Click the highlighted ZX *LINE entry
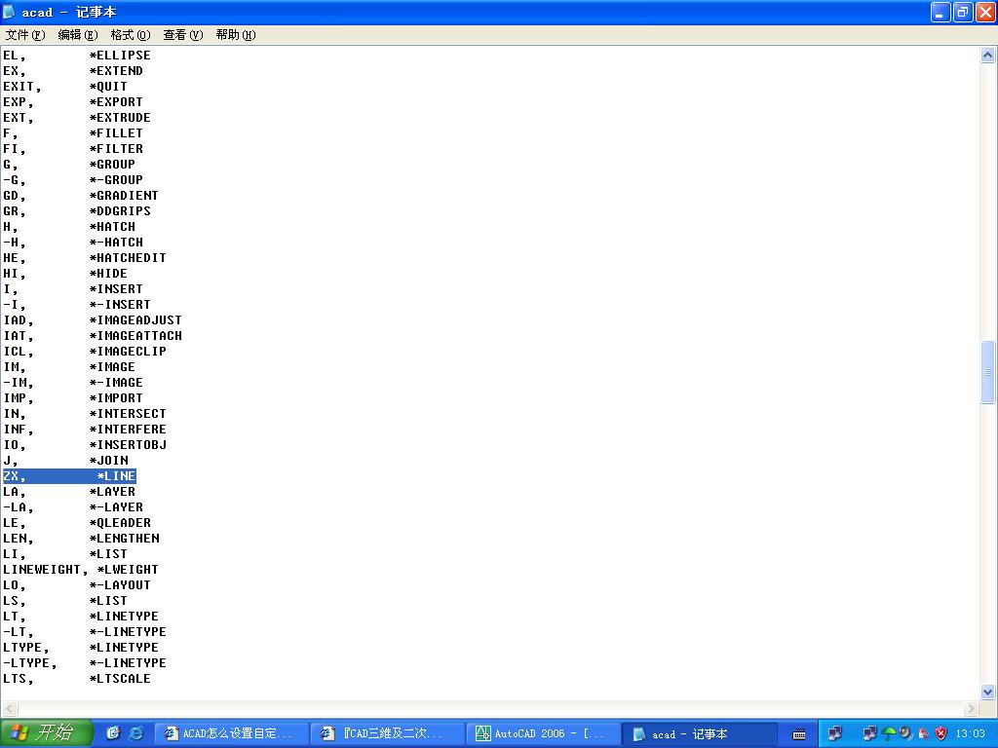The image size is (998, 748). click(x=68, y=475)
